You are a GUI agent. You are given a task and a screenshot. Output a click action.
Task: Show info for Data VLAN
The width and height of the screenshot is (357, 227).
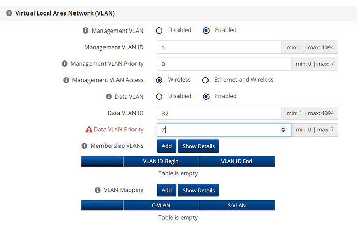[109, 97]
